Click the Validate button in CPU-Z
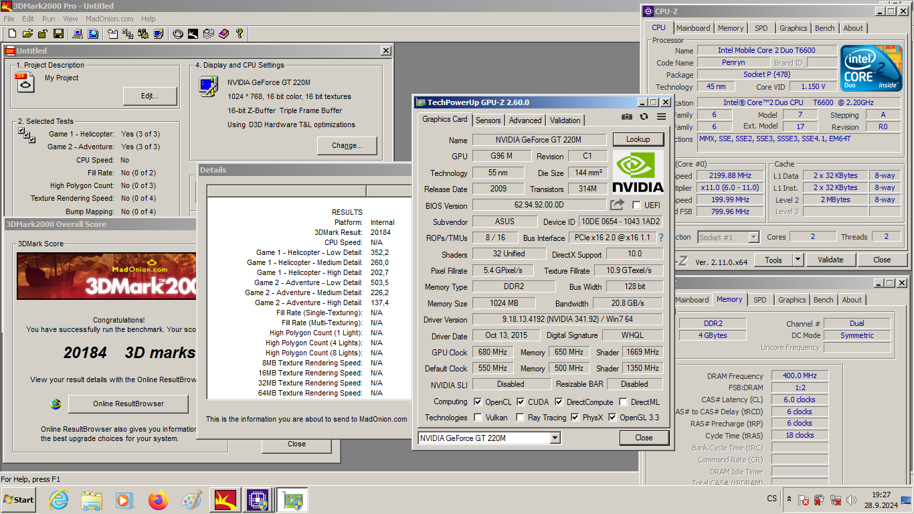The image size is (914, 514). pos(830,260)
